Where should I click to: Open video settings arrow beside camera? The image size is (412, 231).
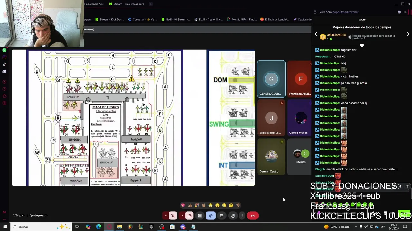(x=182, y=216)
